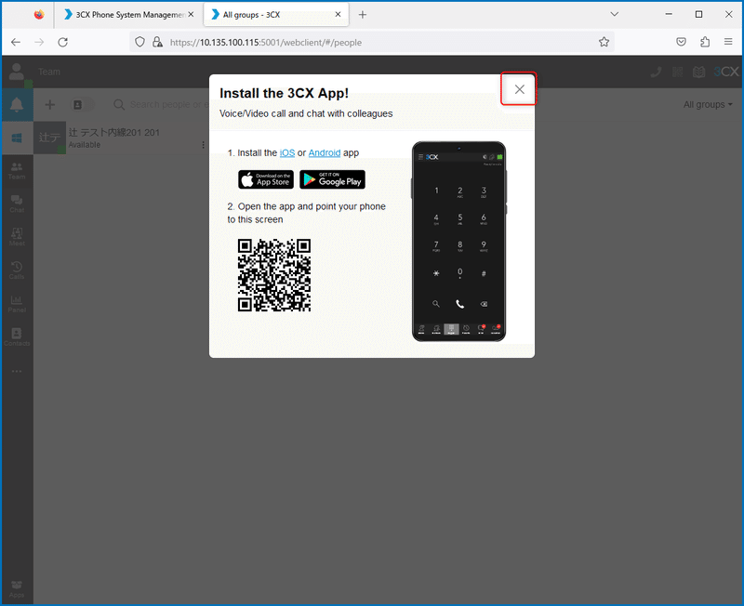The width and height of the screenshot is (744, 606).
Task: List all tabs with the chevron
Action: tap(615, 14)
